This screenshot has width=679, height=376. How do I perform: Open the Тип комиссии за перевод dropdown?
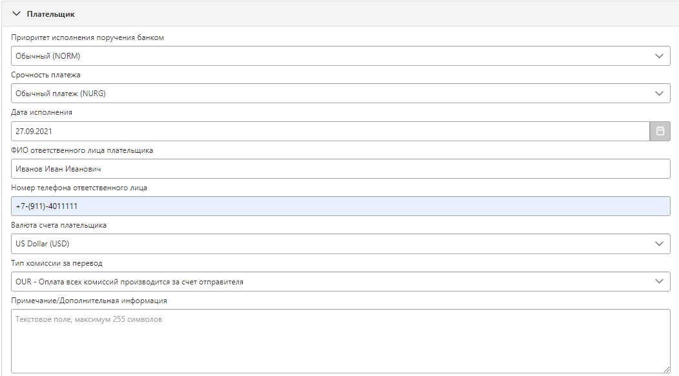pyautogui.click(x=340, y=281)
